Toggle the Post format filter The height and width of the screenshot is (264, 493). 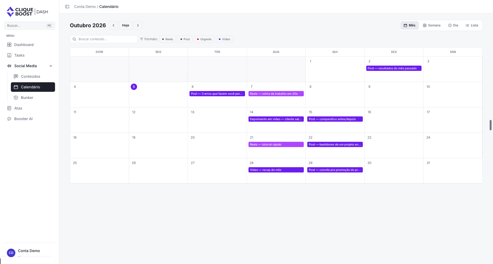[x=185, y=39]
